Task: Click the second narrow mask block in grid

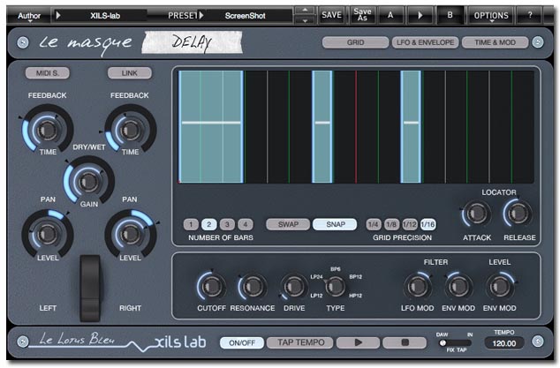Action: [x=322, y=127]
